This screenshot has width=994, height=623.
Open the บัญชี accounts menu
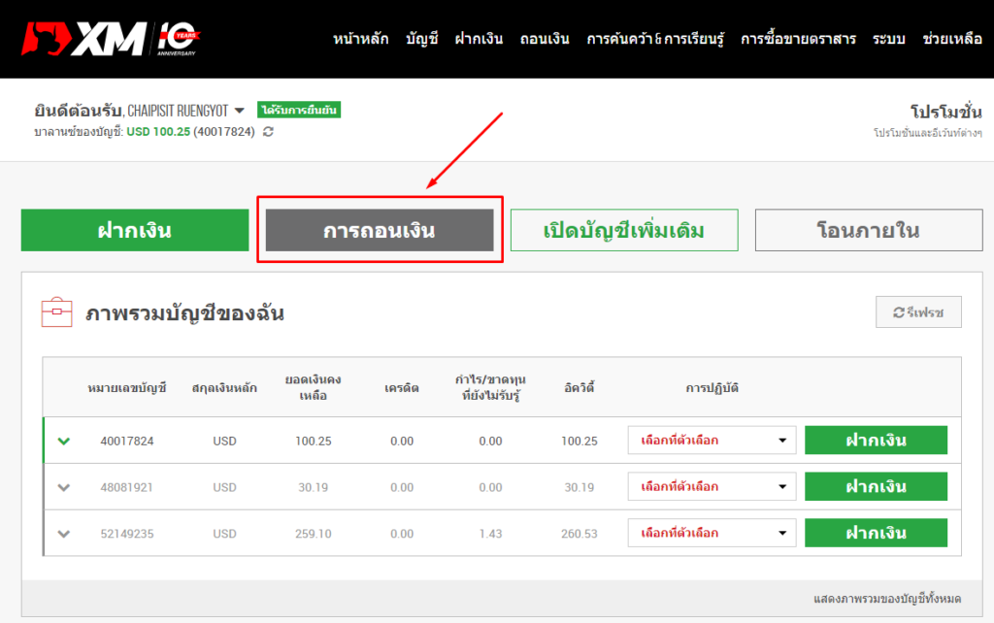tap(420, 39)
